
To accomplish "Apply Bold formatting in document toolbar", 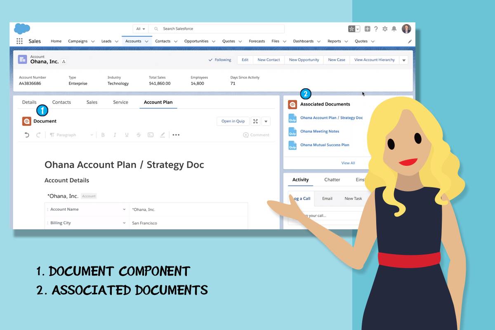I will tap(103, 135).
